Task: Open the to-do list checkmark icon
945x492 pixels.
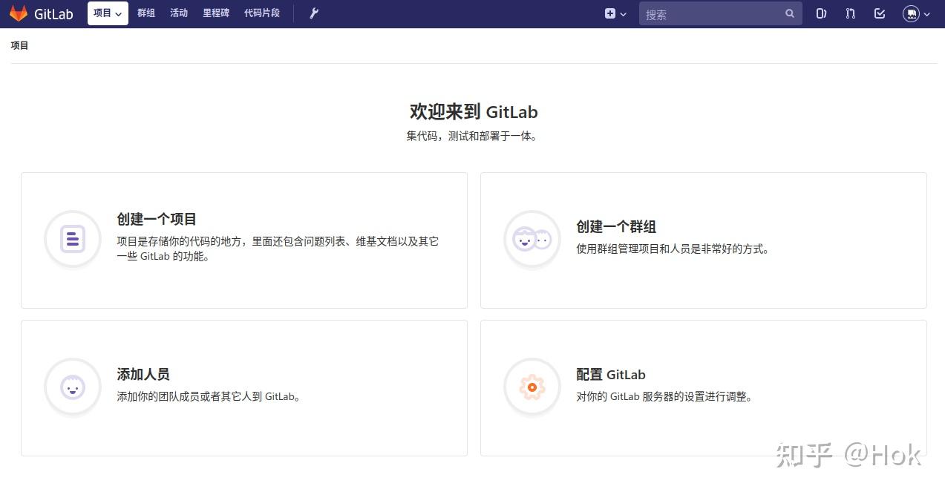Action: [879, 13]
